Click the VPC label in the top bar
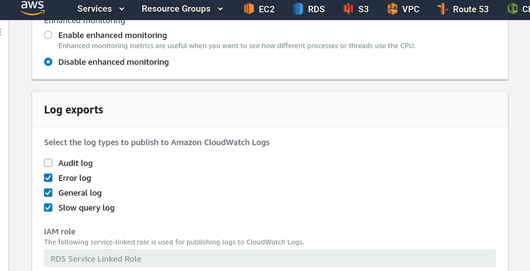530x271 pixels. coord(411,9)
